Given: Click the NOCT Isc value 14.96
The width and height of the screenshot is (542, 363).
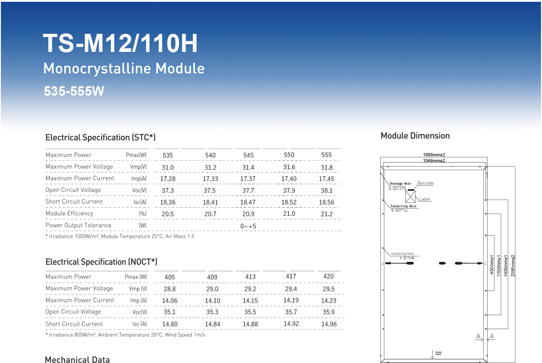Looking at the screenshot, I should coord(329,324).
